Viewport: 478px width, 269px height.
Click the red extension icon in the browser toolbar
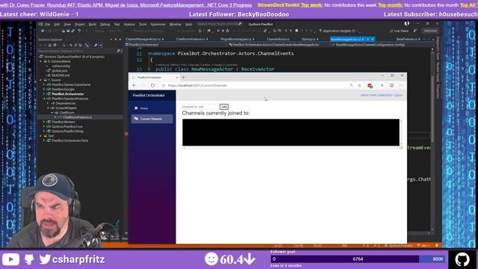(370, 86)
